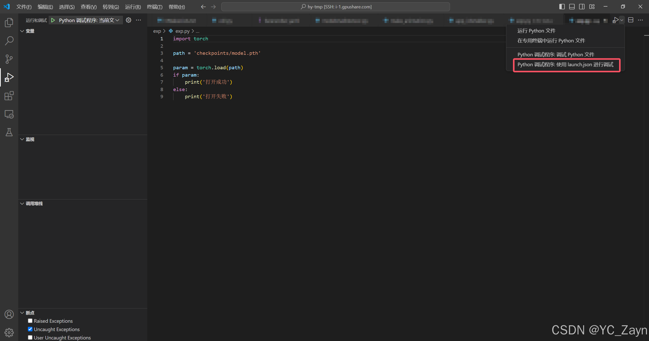Open the Testing flask icon

(9, 132)
